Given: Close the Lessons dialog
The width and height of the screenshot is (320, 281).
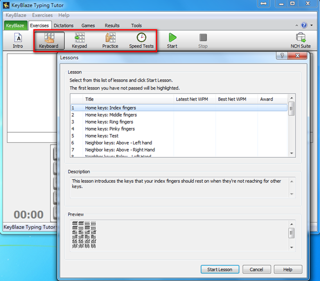Looking at the screenshot, I should tap(298, 55).
